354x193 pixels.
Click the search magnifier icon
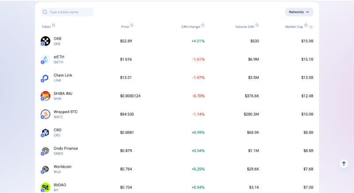[x=45, y=12]
